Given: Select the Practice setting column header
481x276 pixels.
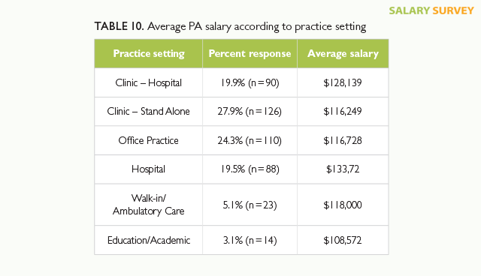Looking at the screenshot, I should [x=149, y=53].
